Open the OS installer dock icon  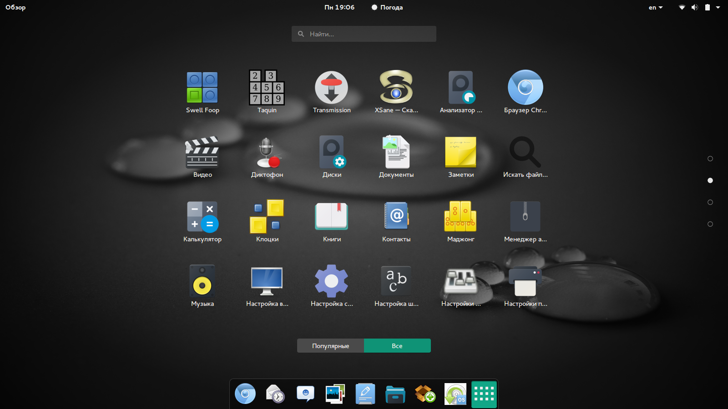click(x=455, y=394)
